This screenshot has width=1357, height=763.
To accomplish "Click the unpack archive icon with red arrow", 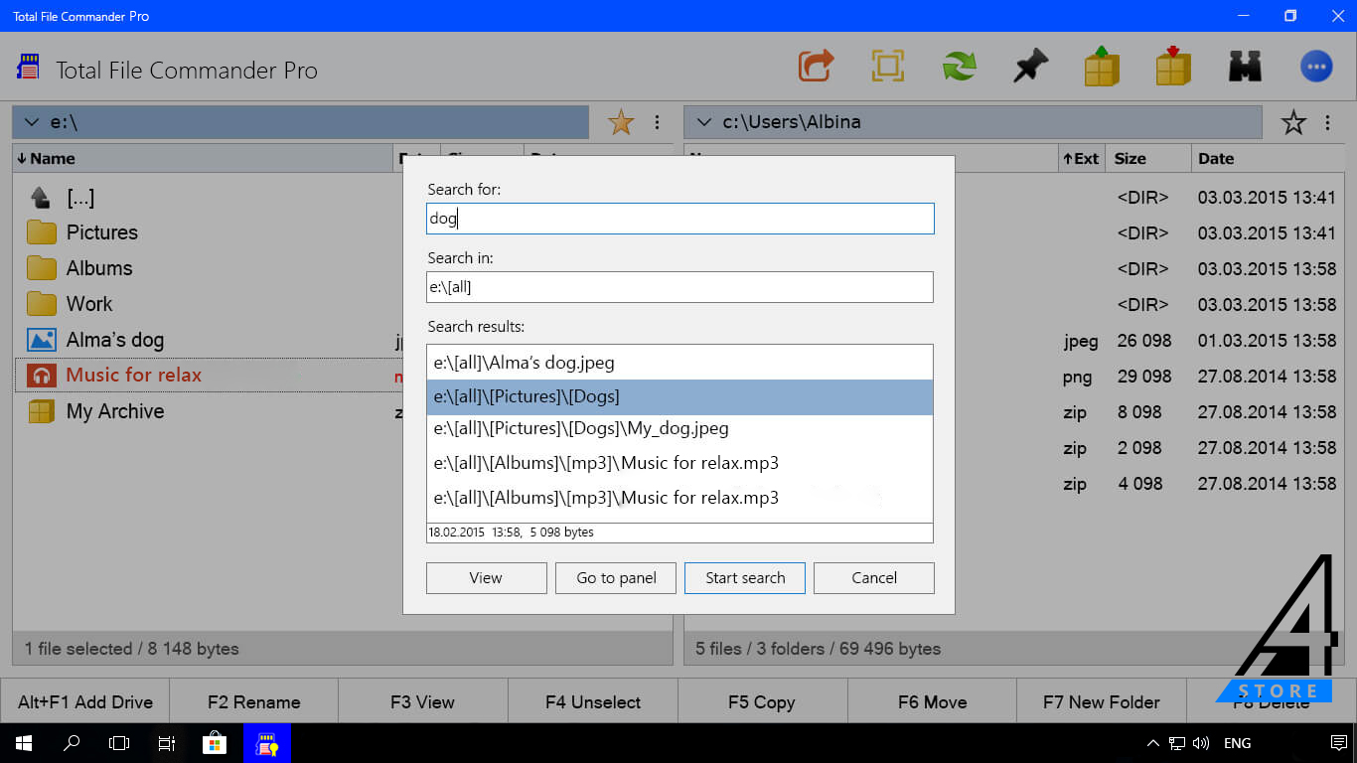I will (1173, 66).
